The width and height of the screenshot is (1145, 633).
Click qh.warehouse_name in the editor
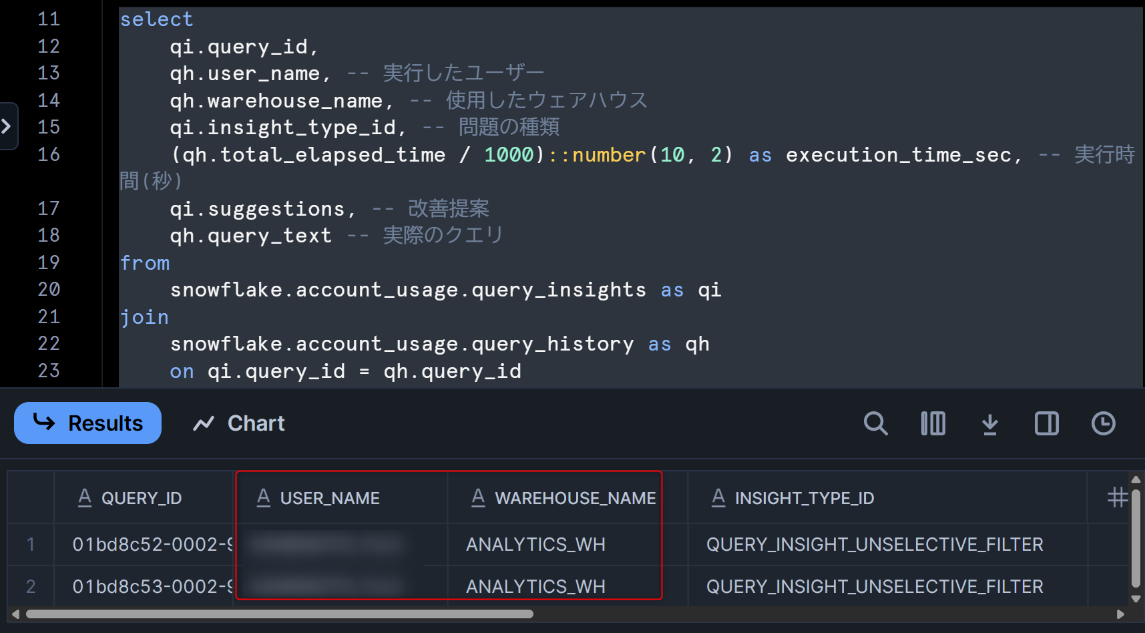coord(276,101)
